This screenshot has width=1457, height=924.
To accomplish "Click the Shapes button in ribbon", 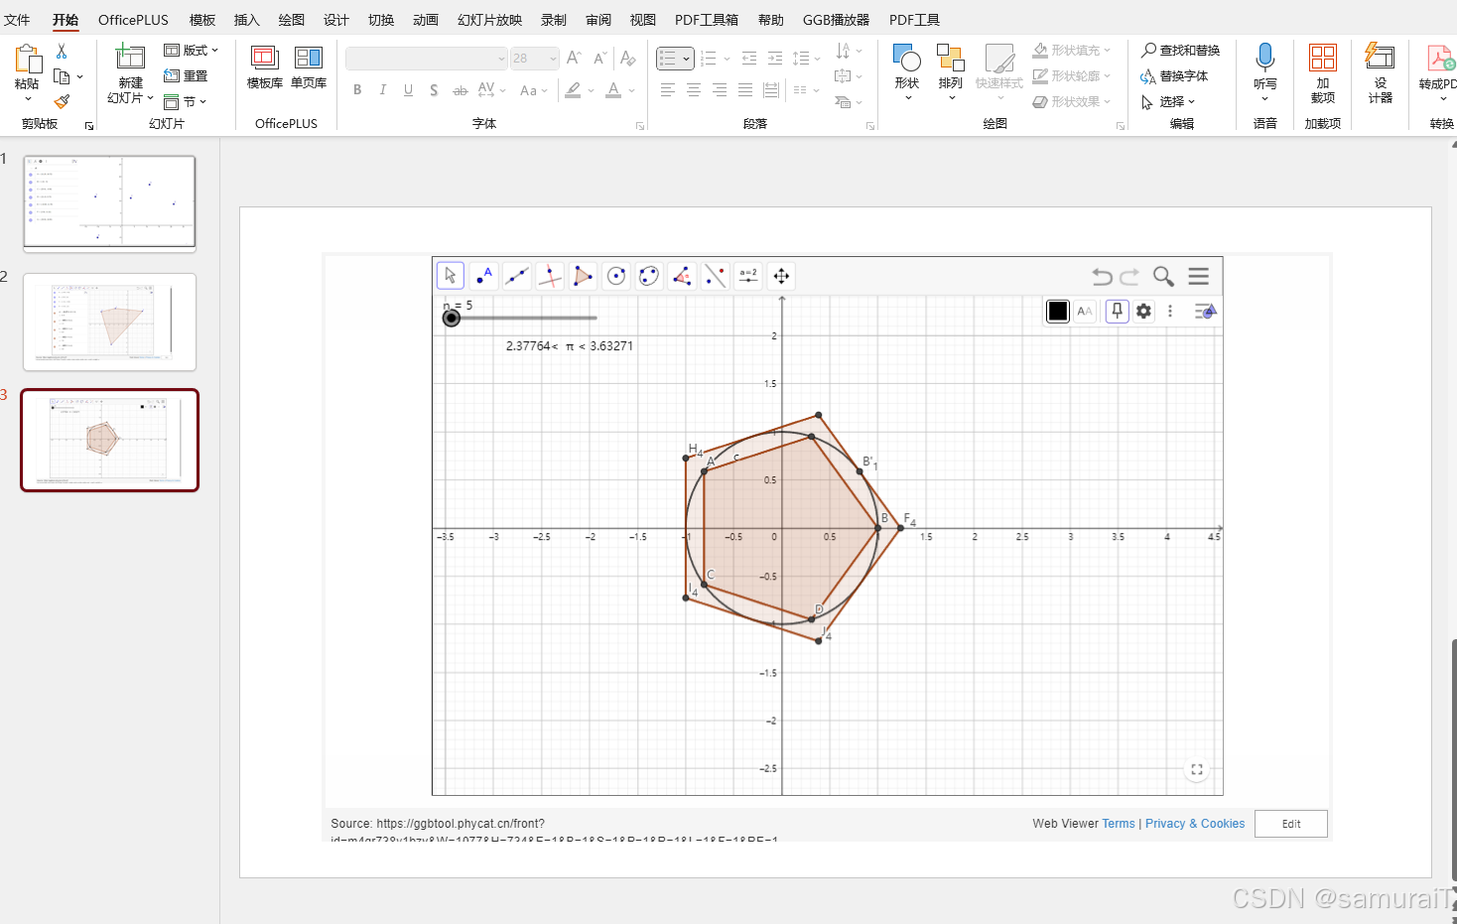I will pos(906,72).
